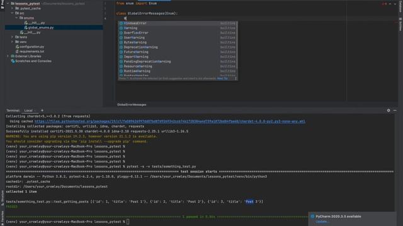Click class GlobalErrorMessages declaration line
The width and height of the screenshot is (403, 226).
[x=147, y=13]
